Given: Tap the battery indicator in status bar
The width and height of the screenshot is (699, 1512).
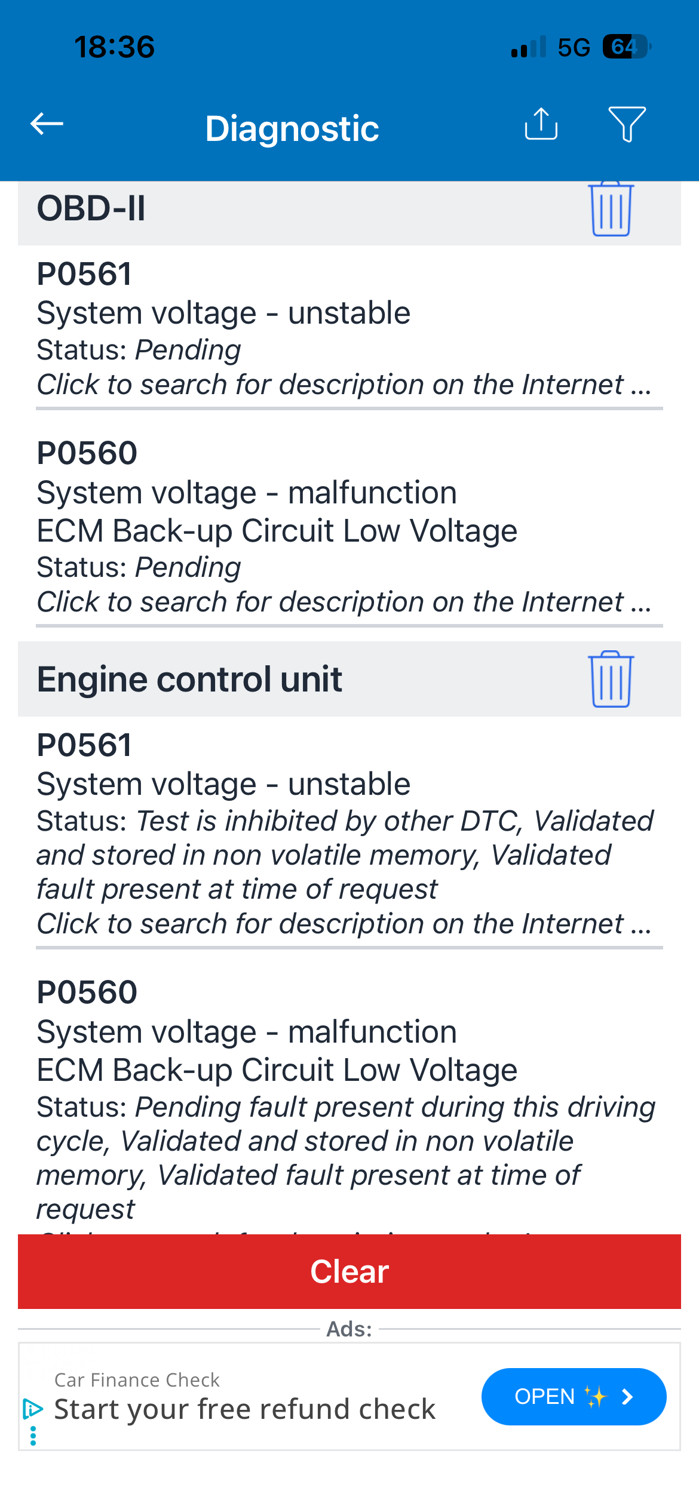Looking at the screenshot, I should [625, 47].
